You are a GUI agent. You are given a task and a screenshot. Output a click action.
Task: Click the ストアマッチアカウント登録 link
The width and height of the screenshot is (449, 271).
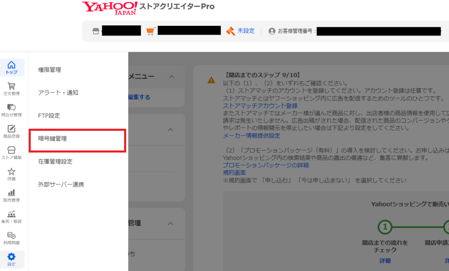tap(260, 106)
